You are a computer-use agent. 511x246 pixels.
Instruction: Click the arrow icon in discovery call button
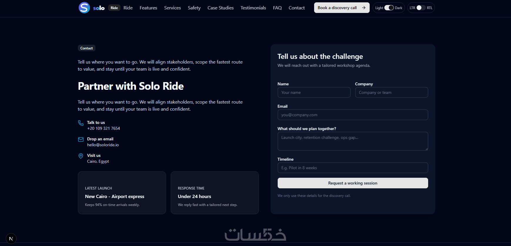pos(364,8)
